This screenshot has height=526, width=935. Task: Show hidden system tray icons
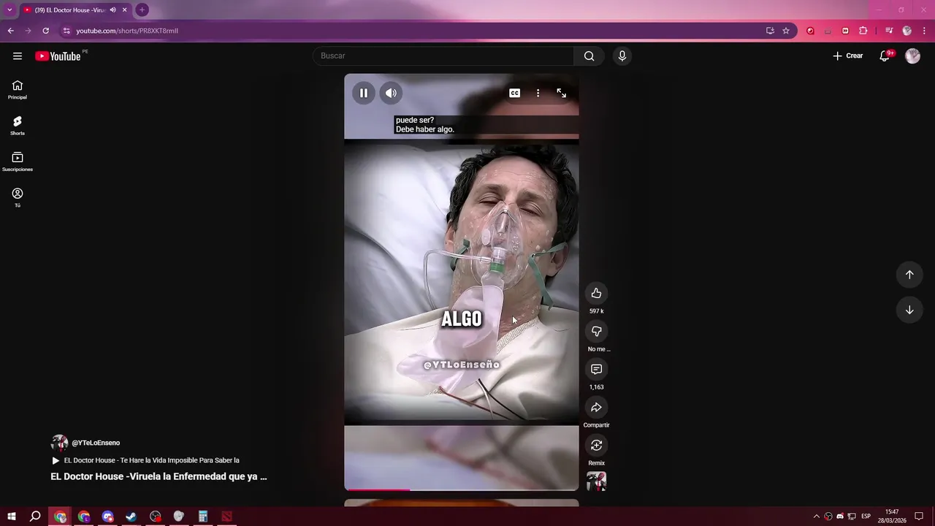pyautogui.click(x=817, y=517)
